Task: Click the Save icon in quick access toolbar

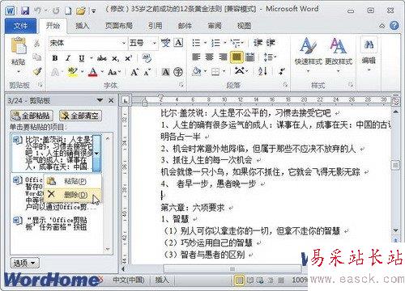Action: (25, 11)
